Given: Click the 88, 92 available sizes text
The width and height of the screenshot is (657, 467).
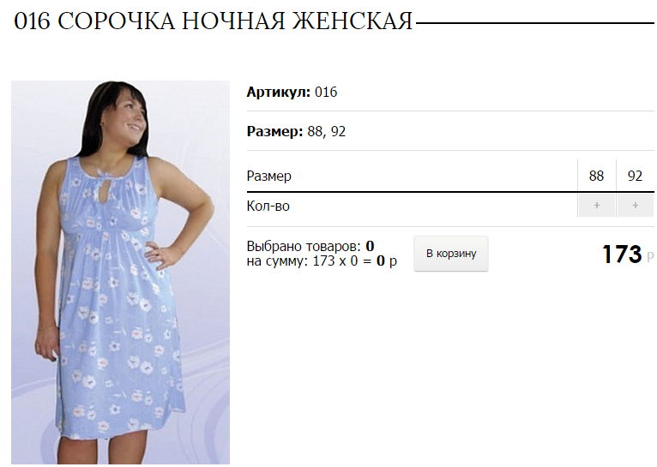Looking at the screenshot, I should click(x=327, y=132).
